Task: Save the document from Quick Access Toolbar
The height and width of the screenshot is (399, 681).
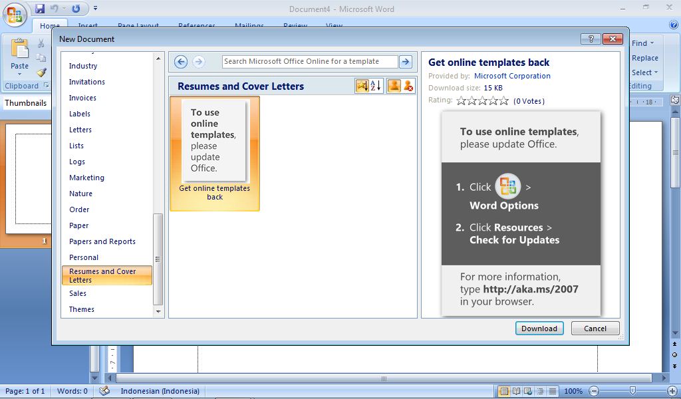Action: [x=40, y=8]
